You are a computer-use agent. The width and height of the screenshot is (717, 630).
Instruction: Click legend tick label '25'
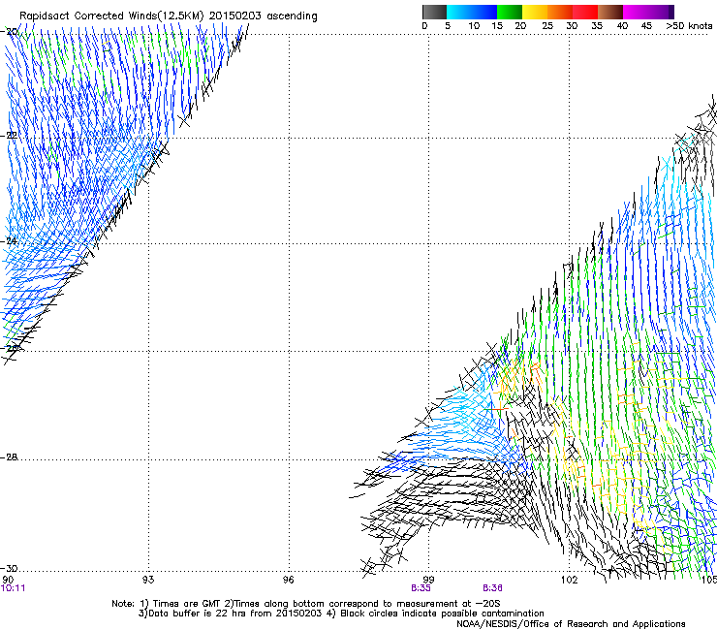(x=547, y=26)
